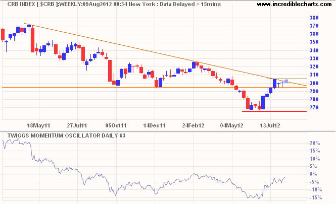Click the 14Dec11 date axis label

pos(154,125)
